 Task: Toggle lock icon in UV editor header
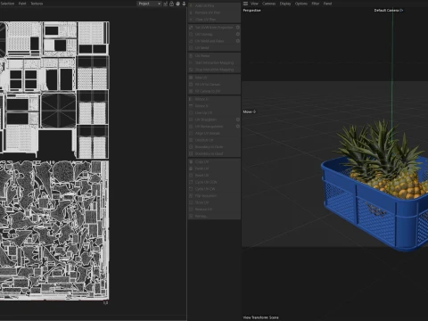pyautogui.click(x=171, y=4)
